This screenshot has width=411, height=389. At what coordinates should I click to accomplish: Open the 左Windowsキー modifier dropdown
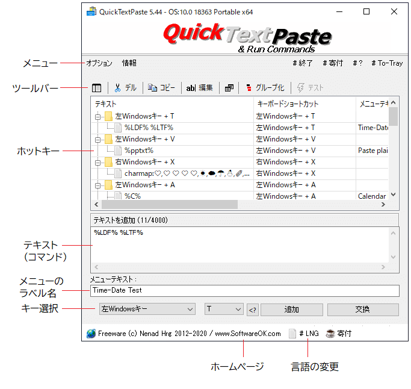(x=147, y=310)
